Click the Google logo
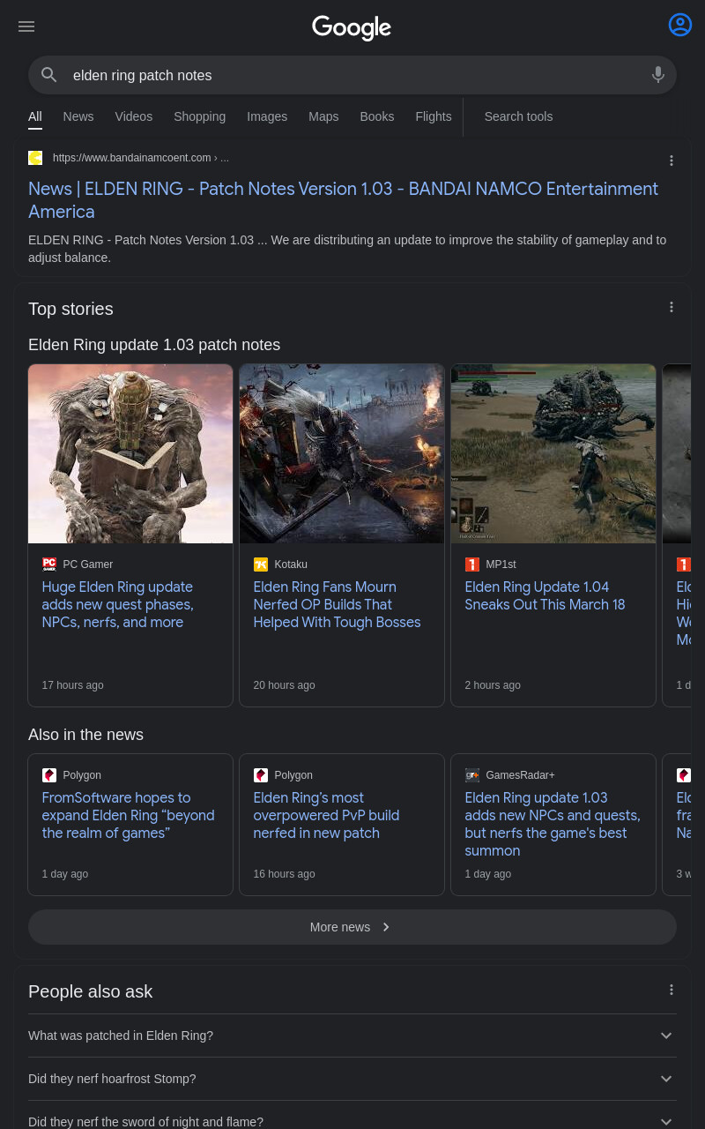 (x=352, y=27)
